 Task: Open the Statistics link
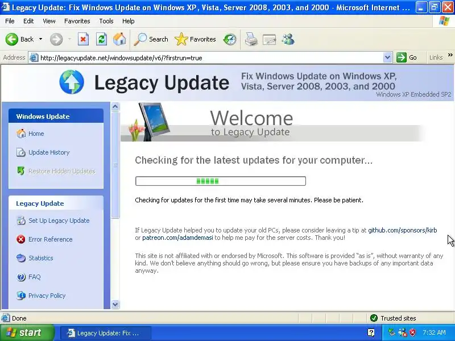tap(40, 258)
